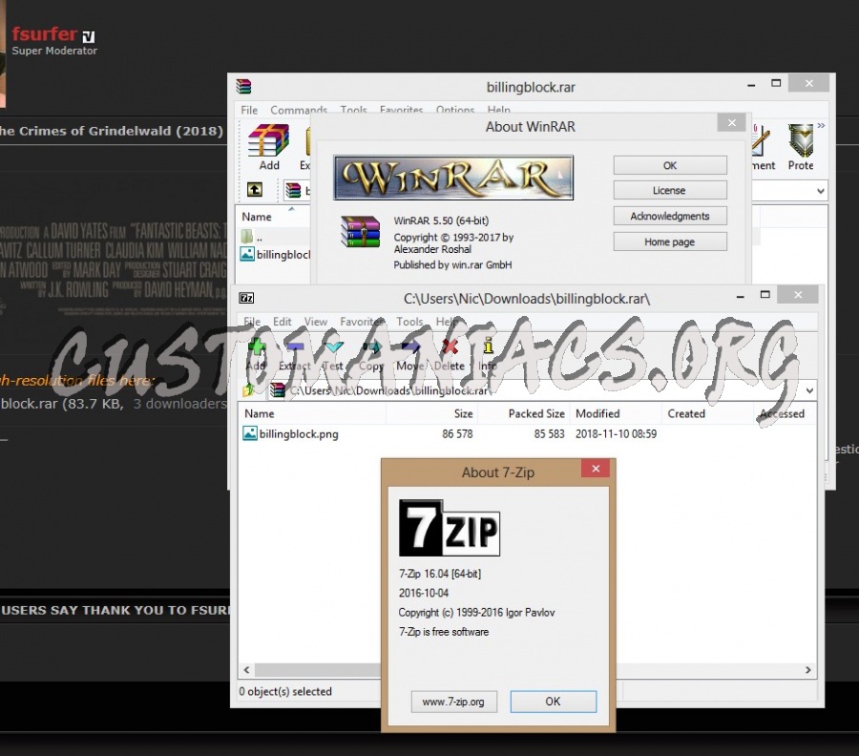Open the Edit menu in 7-Zip
The width and height of the screenshot is (859, 756).
pyautogui.click(x=283, y=322)
